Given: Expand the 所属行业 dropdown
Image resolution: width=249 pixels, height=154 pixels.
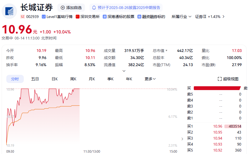Looking at the screenshot, I should 181,17.
